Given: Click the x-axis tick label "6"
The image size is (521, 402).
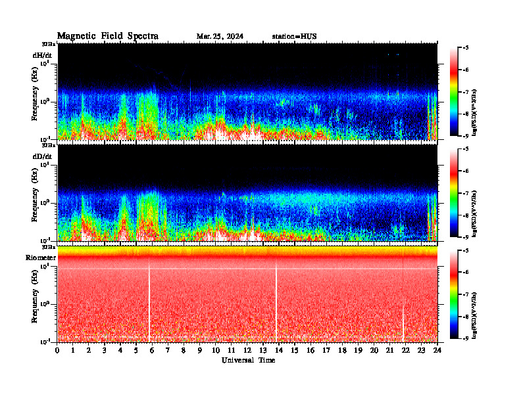Looking at the screenshot, I should click(152, 350).
